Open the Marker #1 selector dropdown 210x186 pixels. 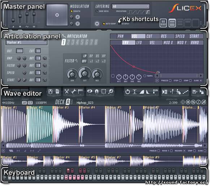point(26,42)
